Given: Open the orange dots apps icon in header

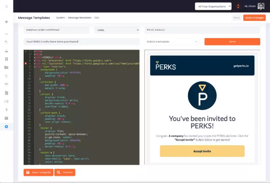Looking at the screenshot, I should pos(238,6).
